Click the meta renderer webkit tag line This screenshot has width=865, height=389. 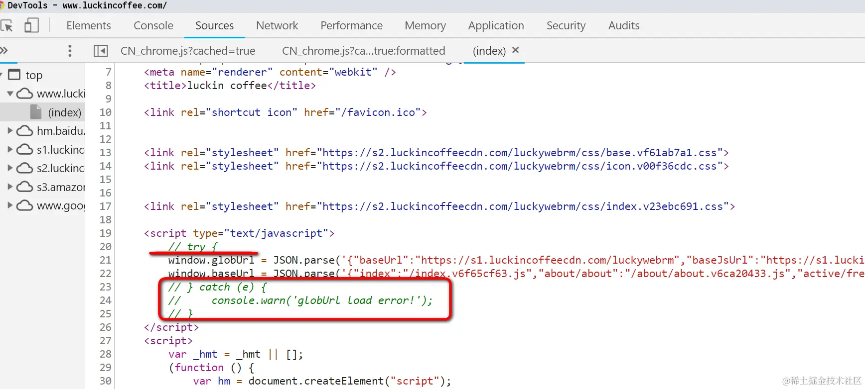pyautogui.click(x=270, y=72)
